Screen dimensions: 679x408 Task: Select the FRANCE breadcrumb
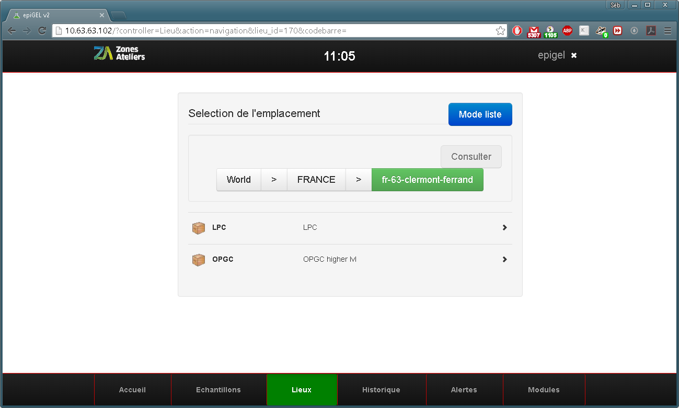pos(316,180)
